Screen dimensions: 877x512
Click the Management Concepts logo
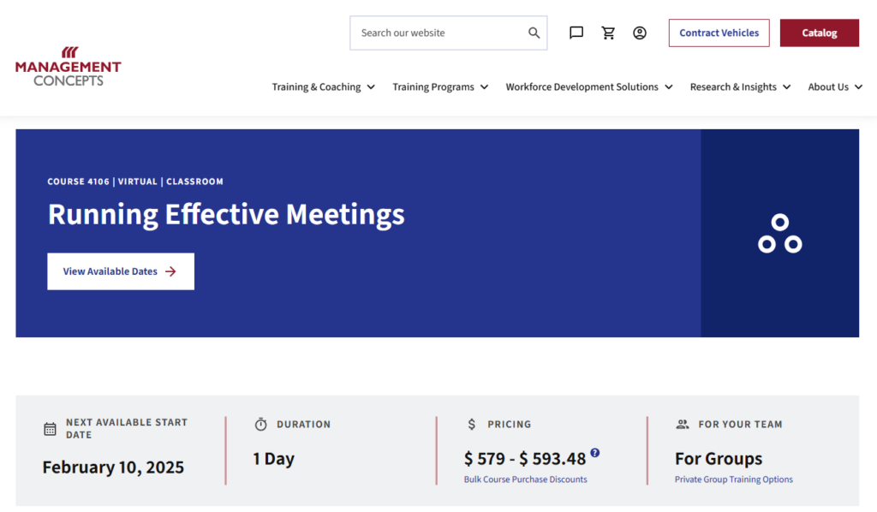[69, 67]
